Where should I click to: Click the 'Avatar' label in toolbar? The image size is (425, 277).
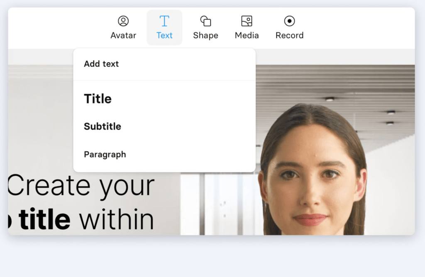point(123,36)
